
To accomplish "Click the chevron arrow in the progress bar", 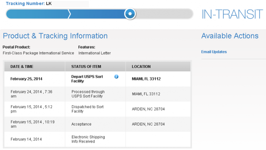I will click(69, 14).
